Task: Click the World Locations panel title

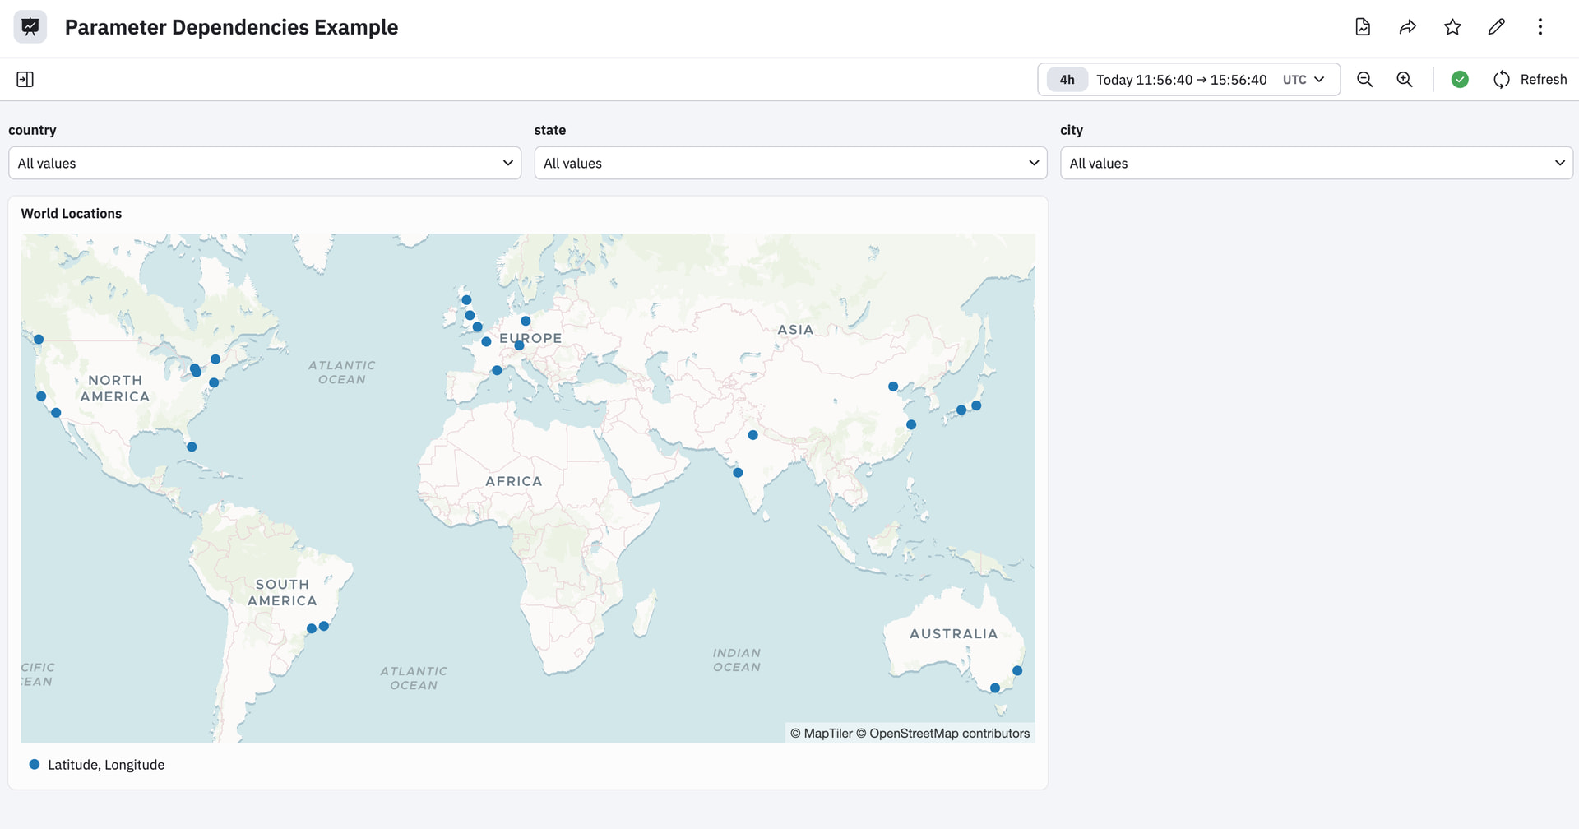Action: click(x=72, y=214)
